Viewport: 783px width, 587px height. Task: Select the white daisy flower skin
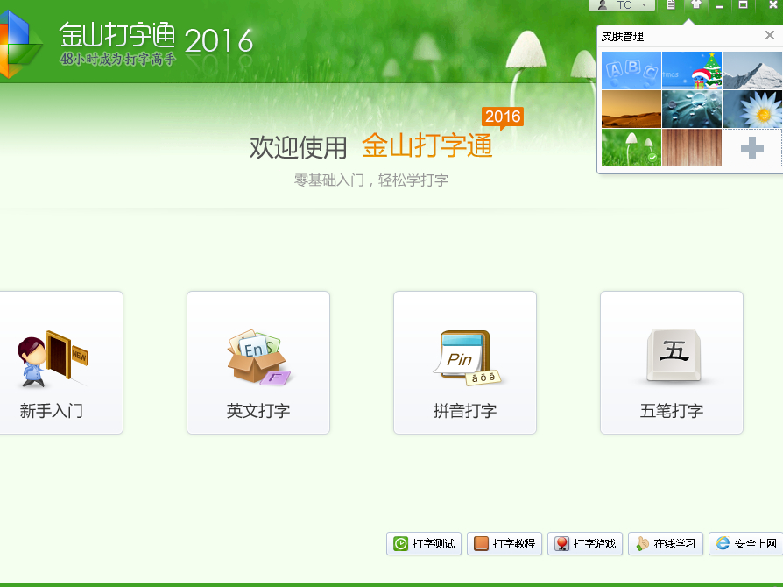tap(752, 109)
